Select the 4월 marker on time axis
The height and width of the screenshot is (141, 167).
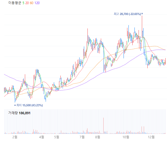click(42, 137)
